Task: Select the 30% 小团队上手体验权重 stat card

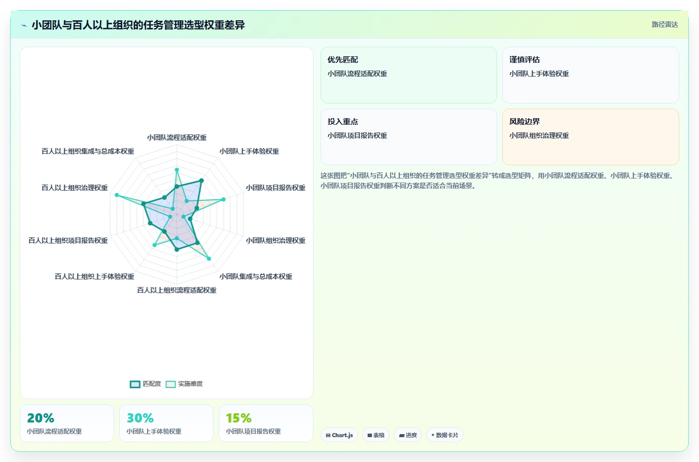Action: tap(166, 423)
